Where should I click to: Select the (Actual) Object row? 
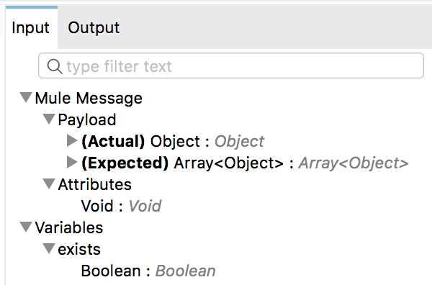(173, 141)
